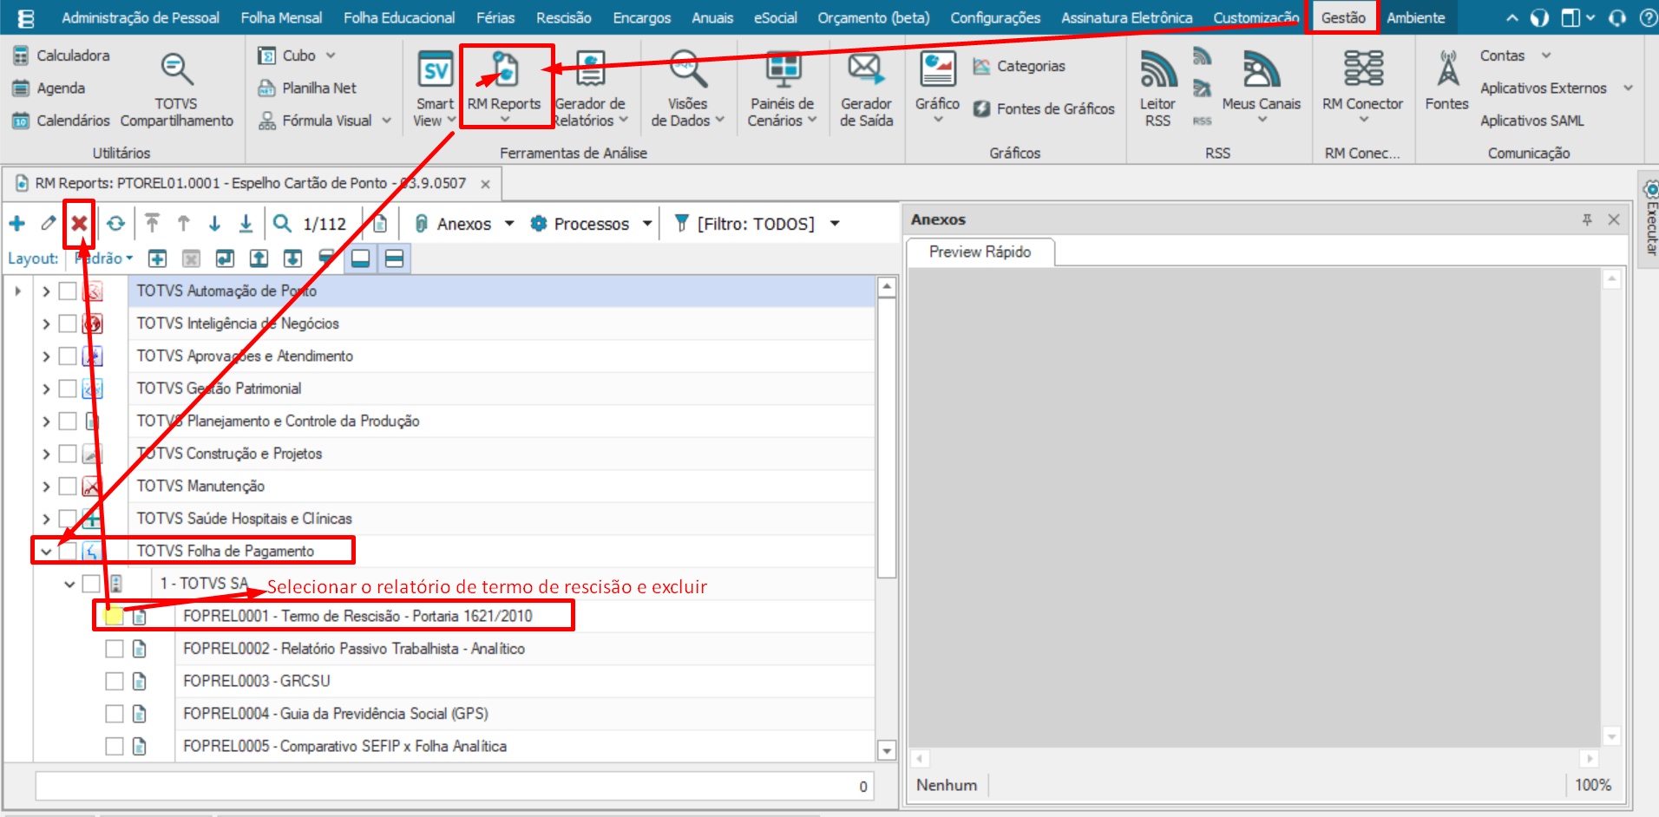Open the Gestão ribbon tab
This screenshot has width=1659, height=817.
1343,17
